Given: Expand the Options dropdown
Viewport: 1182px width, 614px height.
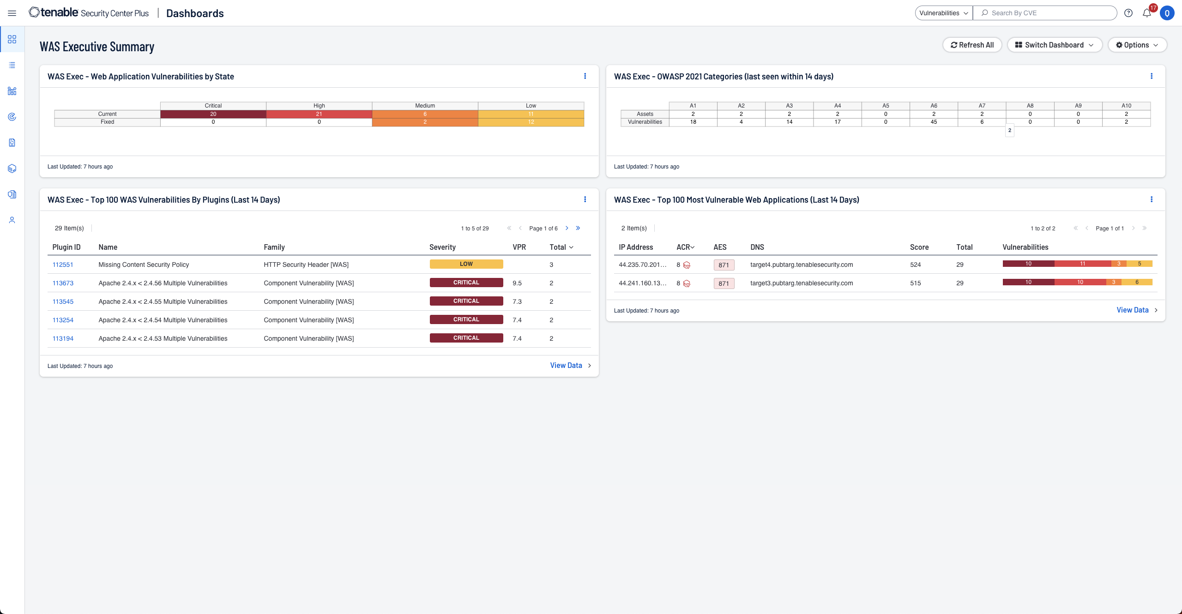Looking at the screenshot, I should 1137,45.
